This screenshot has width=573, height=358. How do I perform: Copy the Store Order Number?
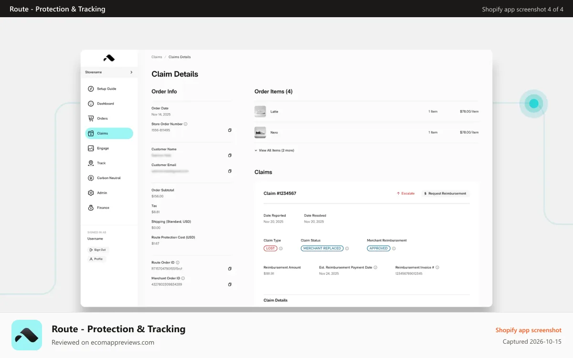230,130
